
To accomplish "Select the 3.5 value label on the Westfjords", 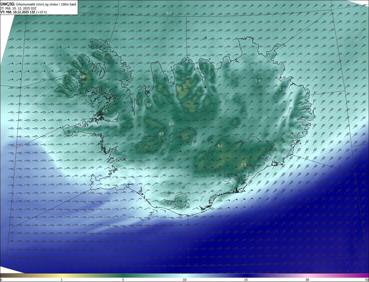I will point(82,77).
